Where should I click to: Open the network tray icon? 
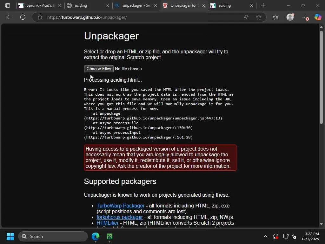click(286, 236)
